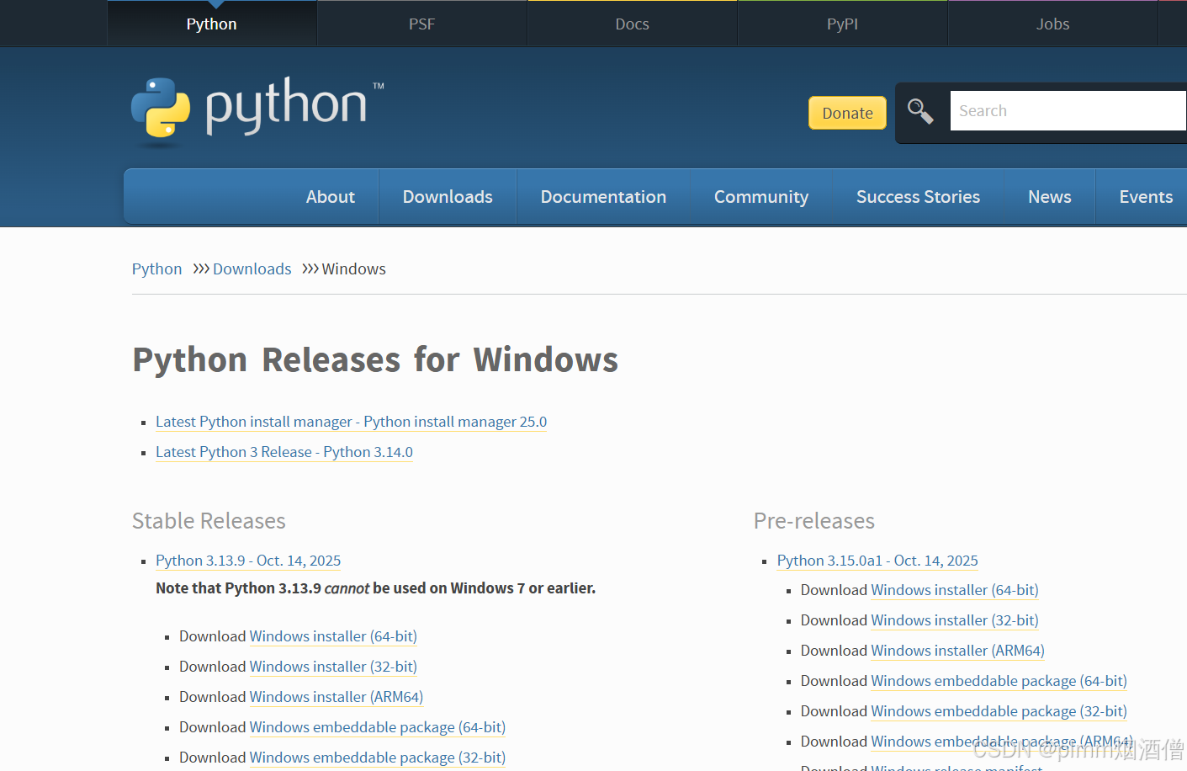Open Latest Python 3 Release 3.14.0 link
The height and width of the screenshot is (771, 1187).
point(284,452)
